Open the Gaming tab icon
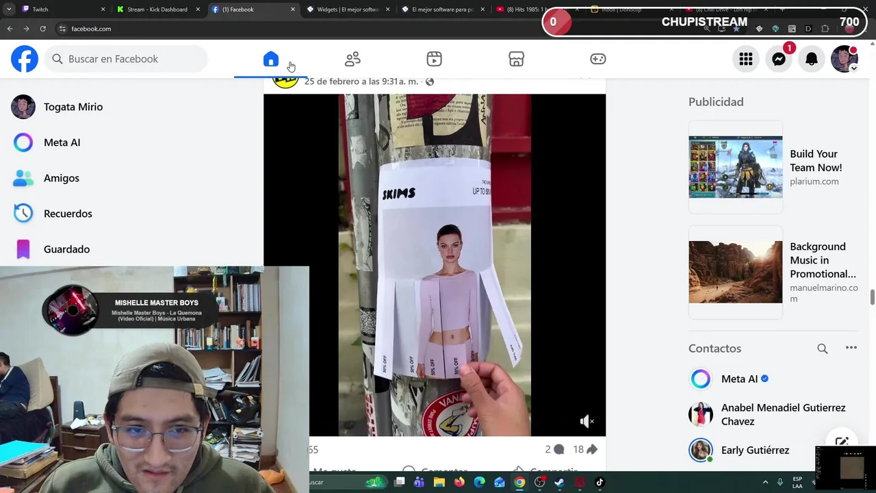Image resolution: width=876 pixels, height=493 pixels. (598, 59)
